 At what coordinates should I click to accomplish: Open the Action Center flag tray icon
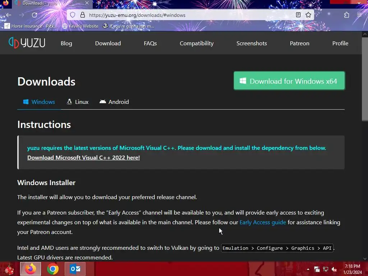click(x=317, y=269)
